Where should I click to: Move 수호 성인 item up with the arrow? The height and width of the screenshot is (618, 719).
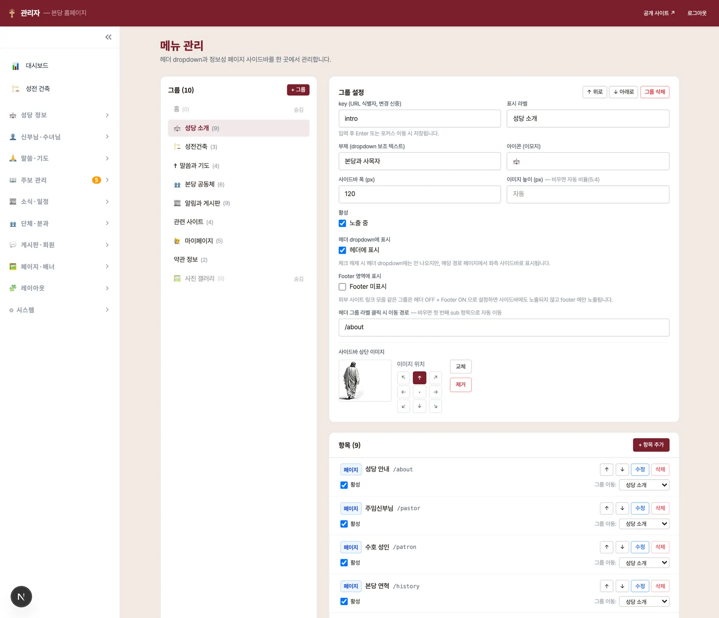pos(607,547)
